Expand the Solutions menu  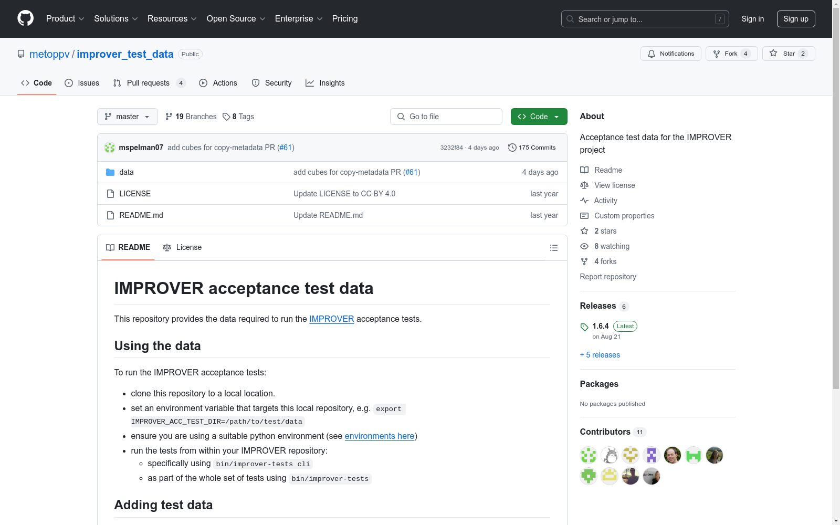coord(116,19)
